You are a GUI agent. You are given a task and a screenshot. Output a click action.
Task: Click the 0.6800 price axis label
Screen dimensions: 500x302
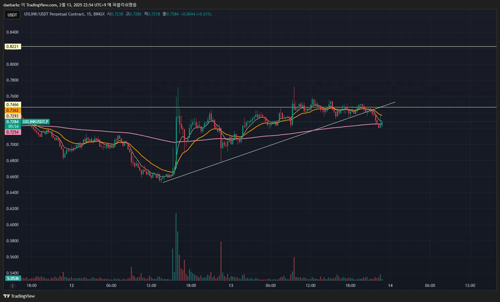point(12,161)
